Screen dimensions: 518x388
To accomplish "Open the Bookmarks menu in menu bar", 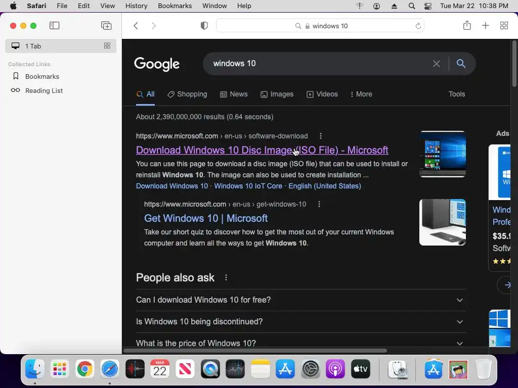I will point(175,6).
